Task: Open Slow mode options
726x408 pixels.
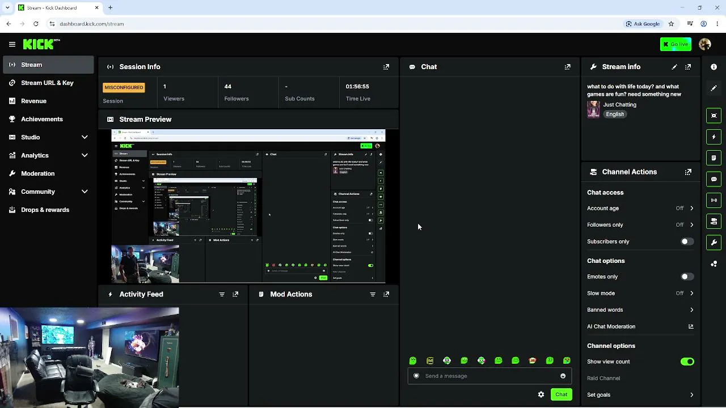Action: [640, 294]
